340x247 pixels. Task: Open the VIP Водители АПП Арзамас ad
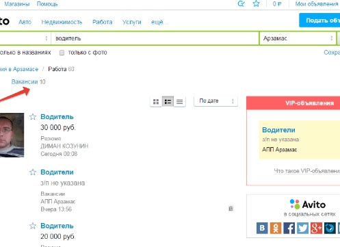[x=278, y=130]
